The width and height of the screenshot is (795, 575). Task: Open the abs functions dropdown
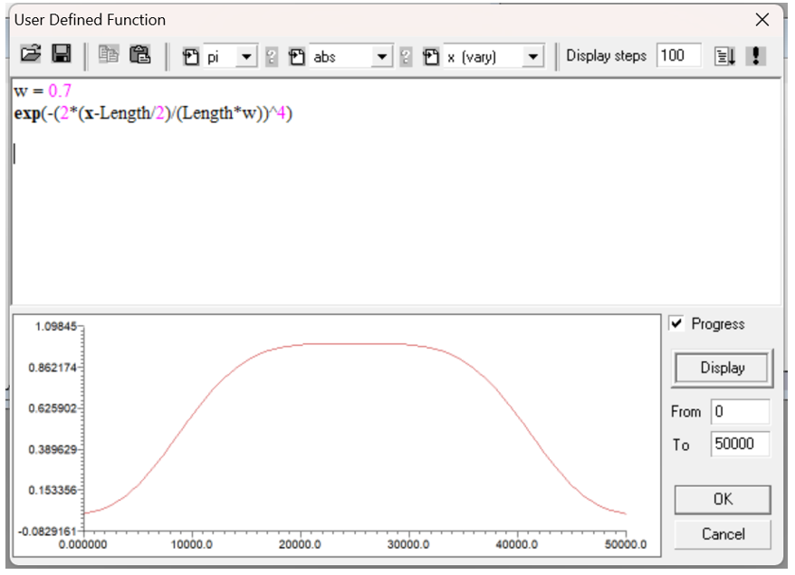382,56
